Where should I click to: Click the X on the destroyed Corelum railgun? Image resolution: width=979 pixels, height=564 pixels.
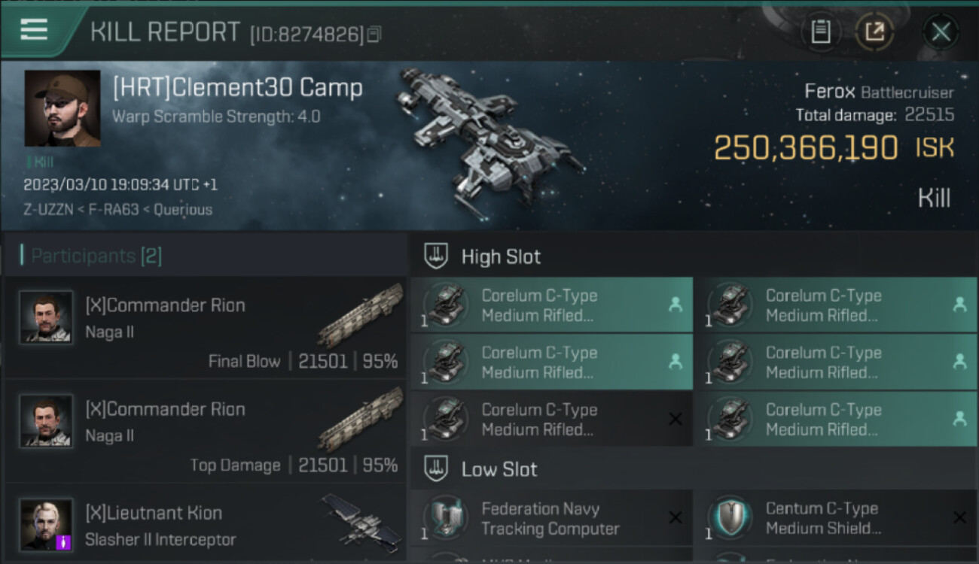click(x=676, y=420)
